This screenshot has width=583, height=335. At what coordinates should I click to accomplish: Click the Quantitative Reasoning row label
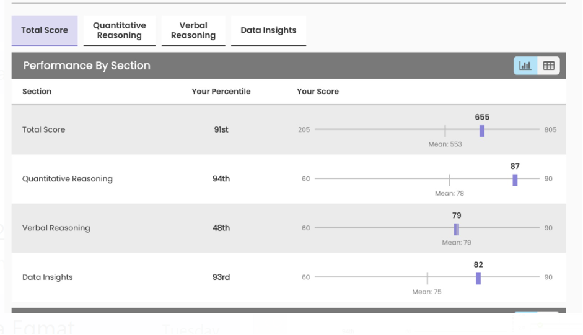tap(68, 179)
